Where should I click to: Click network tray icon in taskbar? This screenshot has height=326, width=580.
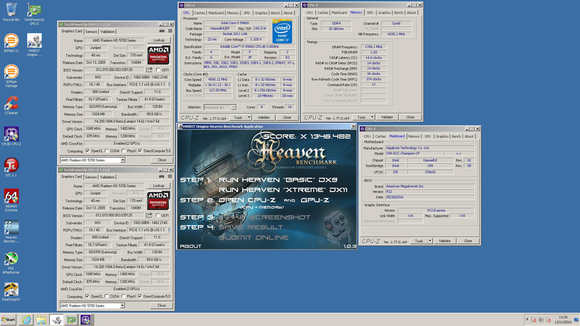point(541,320)
